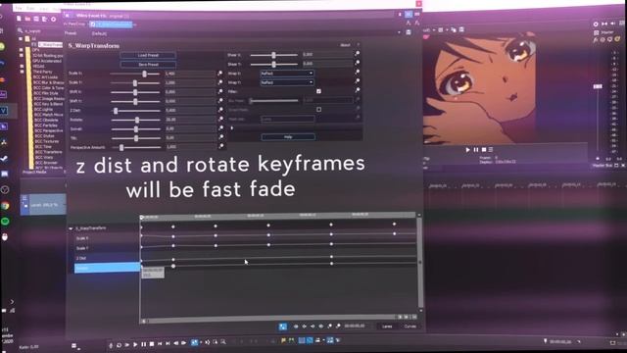Click anime preview image thumbnail

click(x=480, y=88)
